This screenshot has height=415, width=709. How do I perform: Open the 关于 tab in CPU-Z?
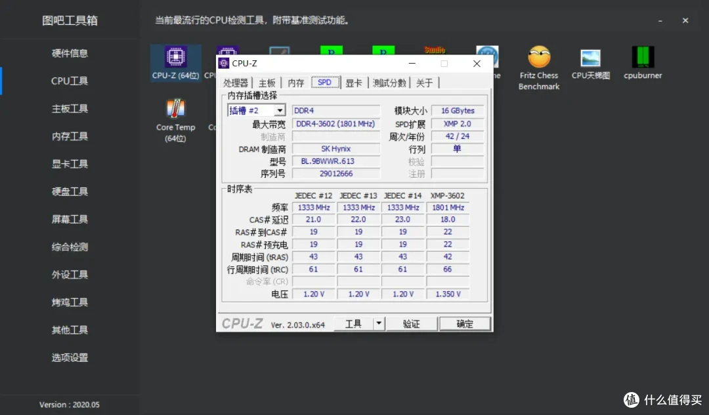[424, 83]
